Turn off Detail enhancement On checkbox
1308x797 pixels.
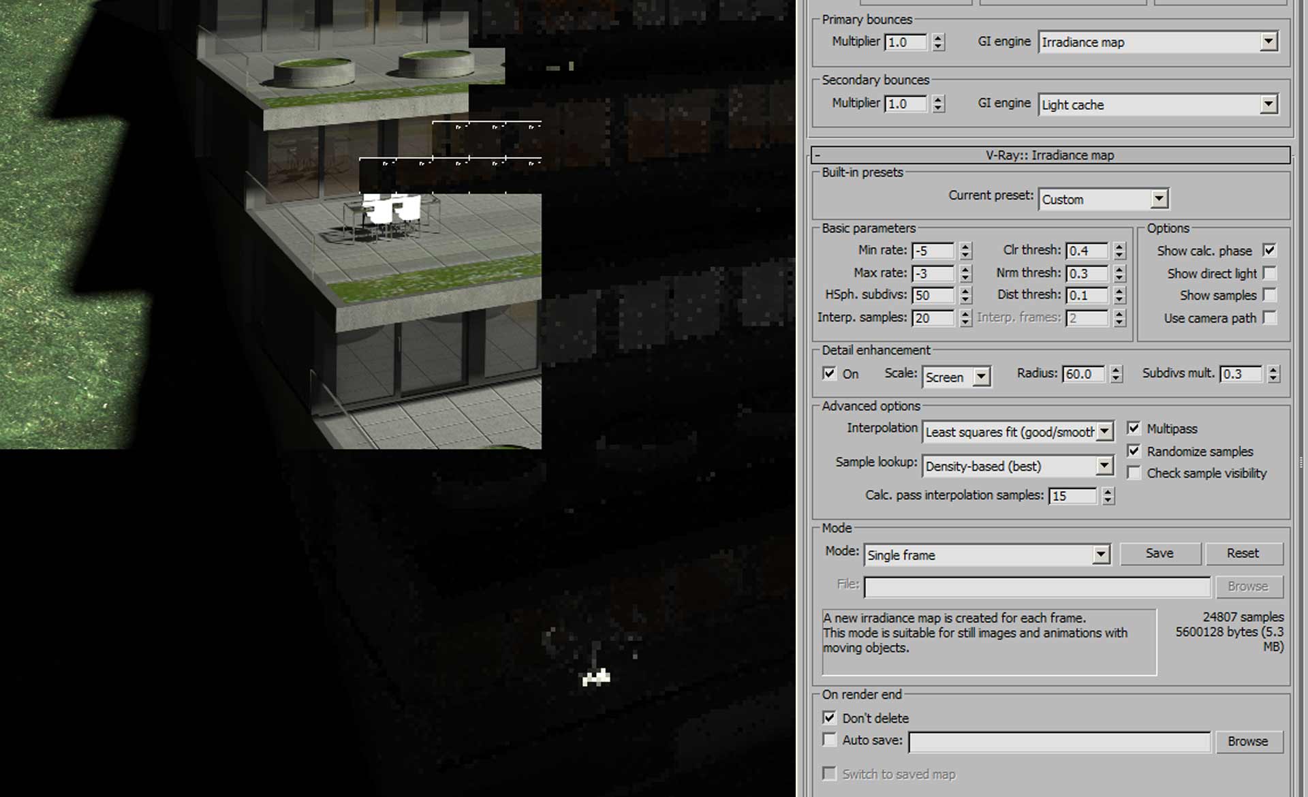pos(829,373)
